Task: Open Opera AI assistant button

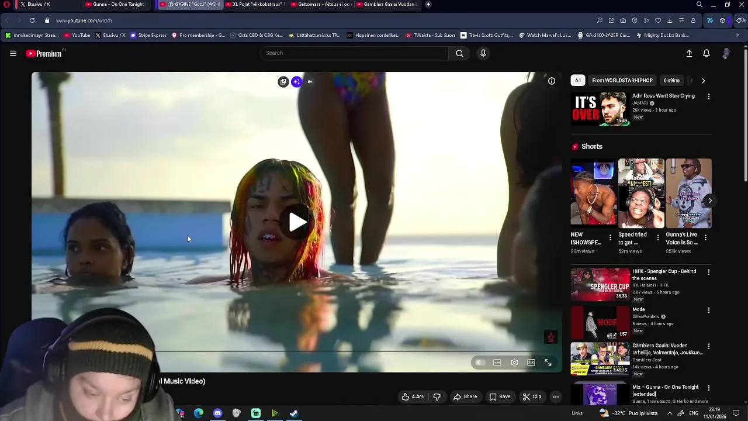Action: tap(740, 20)
